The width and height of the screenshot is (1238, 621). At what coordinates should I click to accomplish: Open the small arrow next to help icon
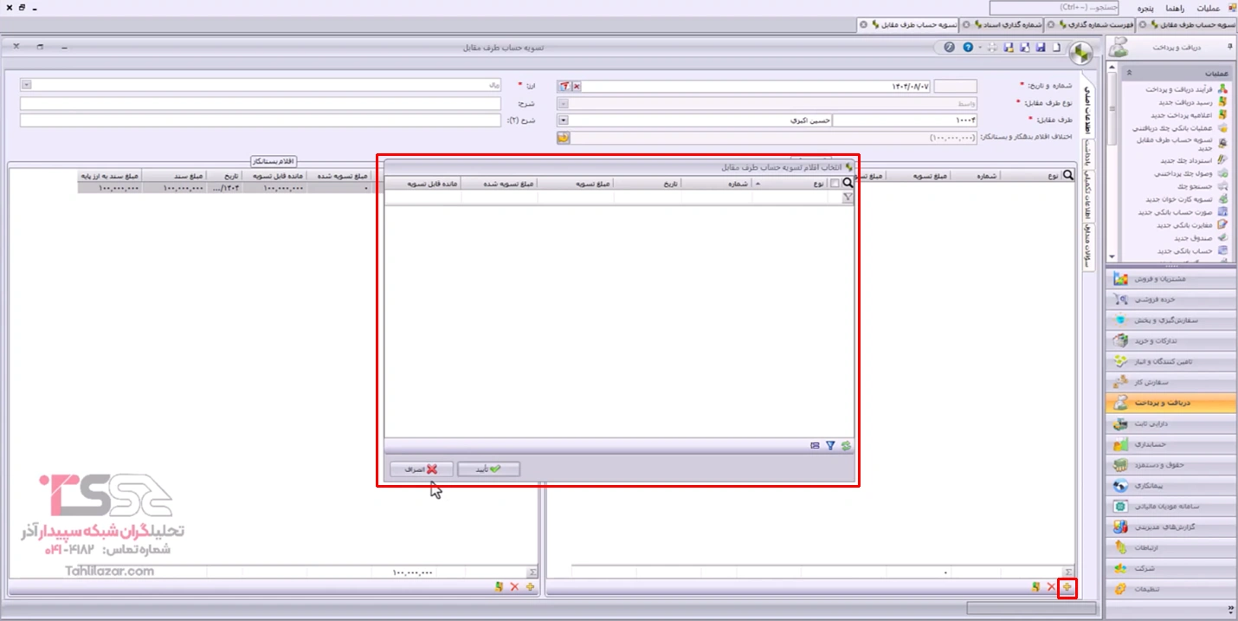(x=980, y=49)
